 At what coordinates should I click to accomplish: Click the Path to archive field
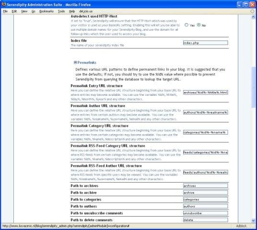click(206, 193)
